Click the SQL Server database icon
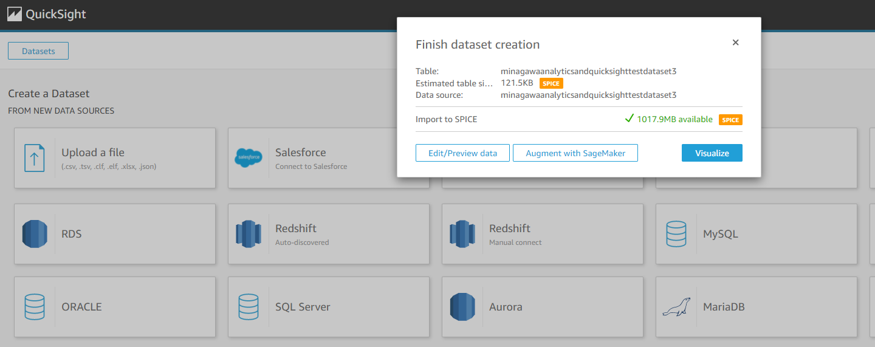Viewport: 875px width, 347px height. (249, 307)
